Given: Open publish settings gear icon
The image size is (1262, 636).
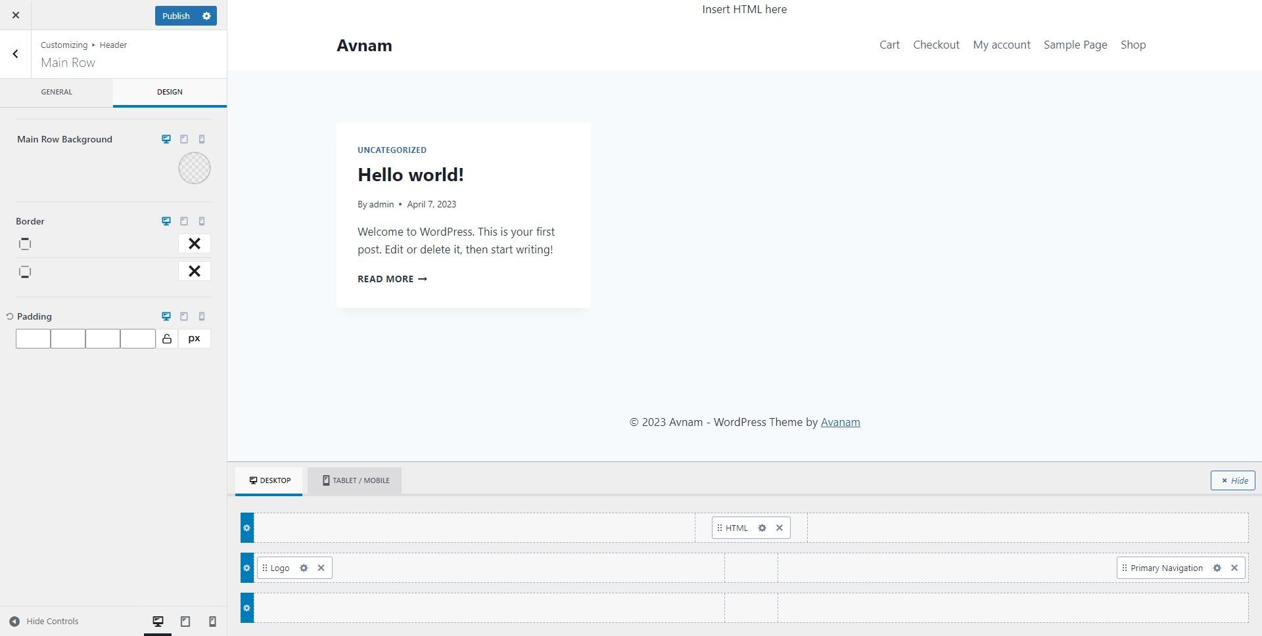Looking at the screenshot, I should (206, 16).
